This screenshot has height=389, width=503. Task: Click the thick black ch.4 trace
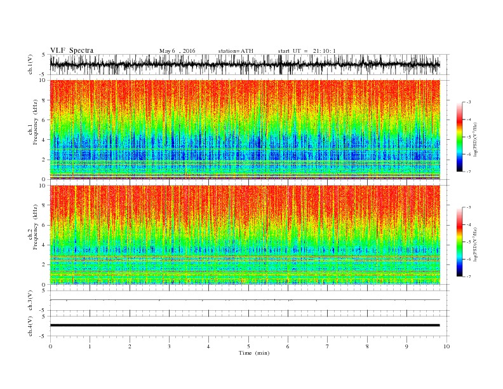click(x=245, y=325)
